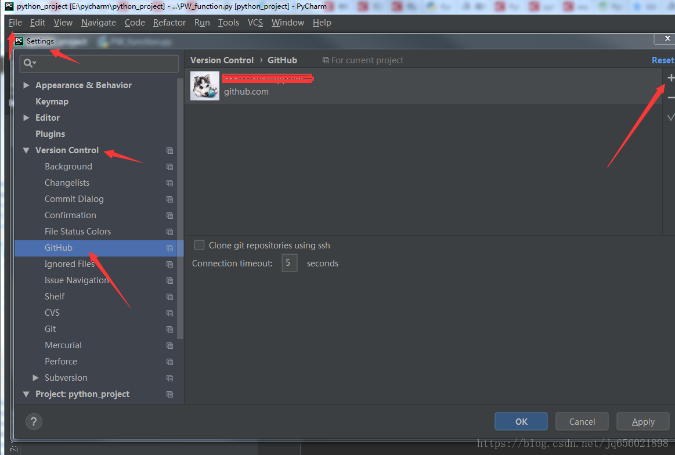Click project-level icon beside Perforce row

point(169,362)
